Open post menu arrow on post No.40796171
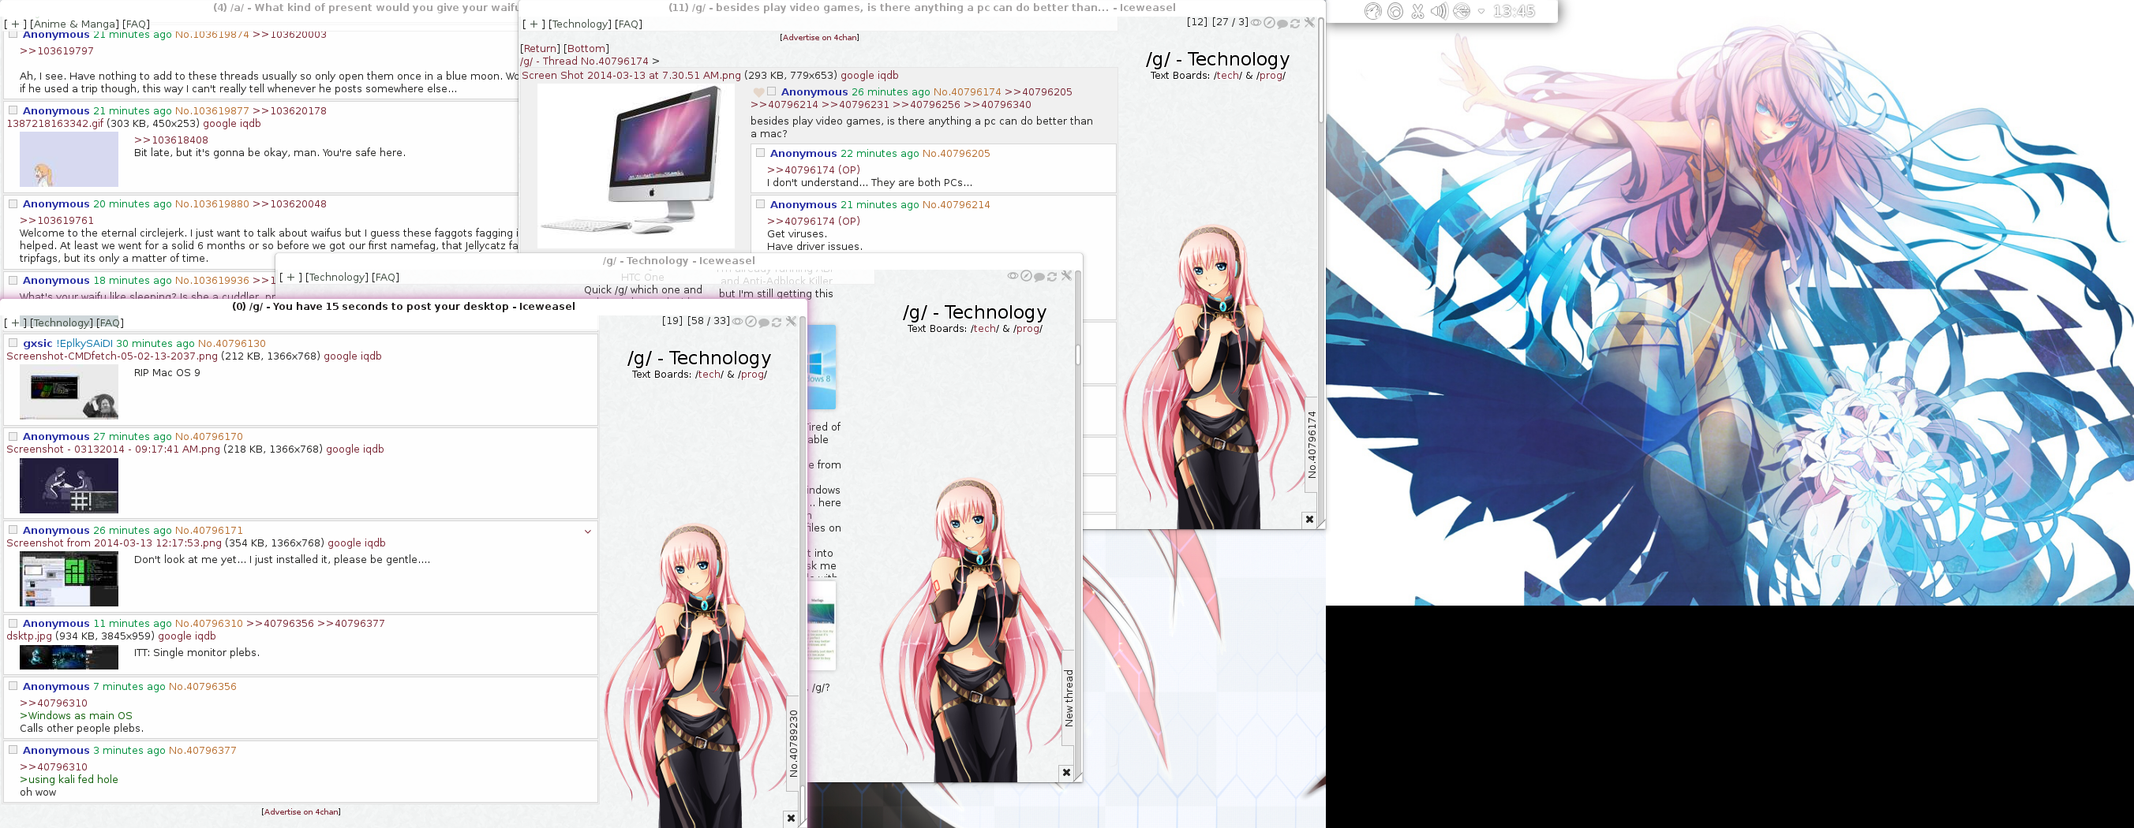The height and width of the screenshot is (828, 2134). point(587,531)
